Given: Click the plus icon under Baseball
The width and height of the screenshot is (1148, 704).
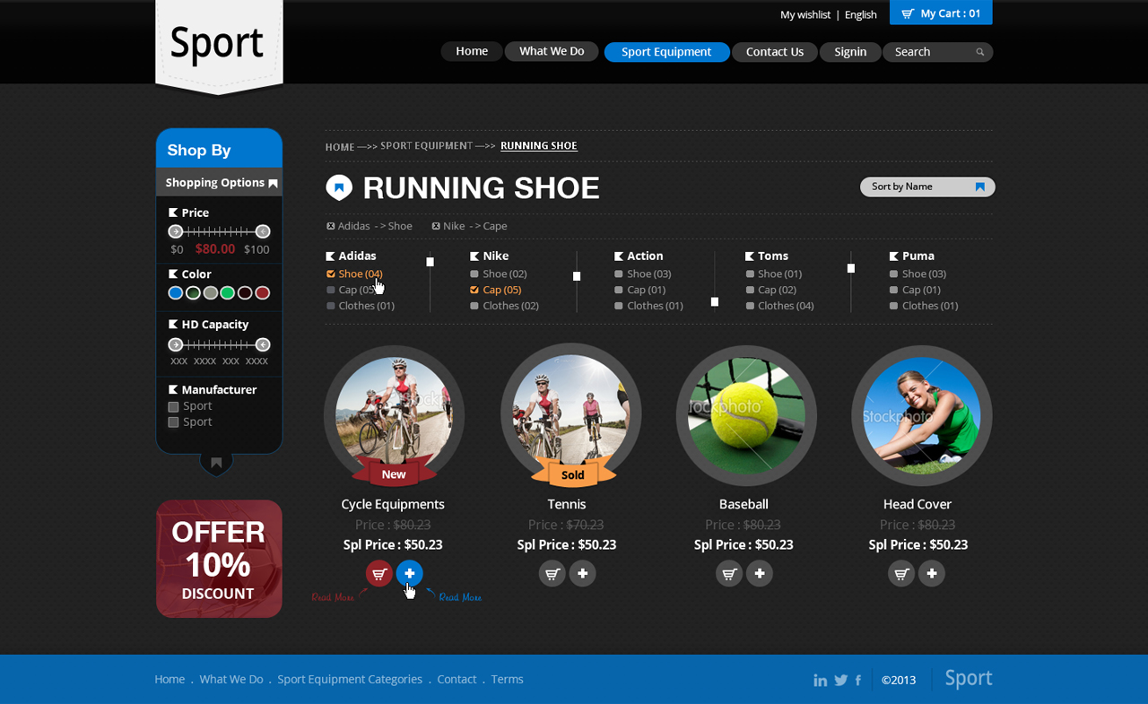Looking at the screenshot, I should [760, 573].
